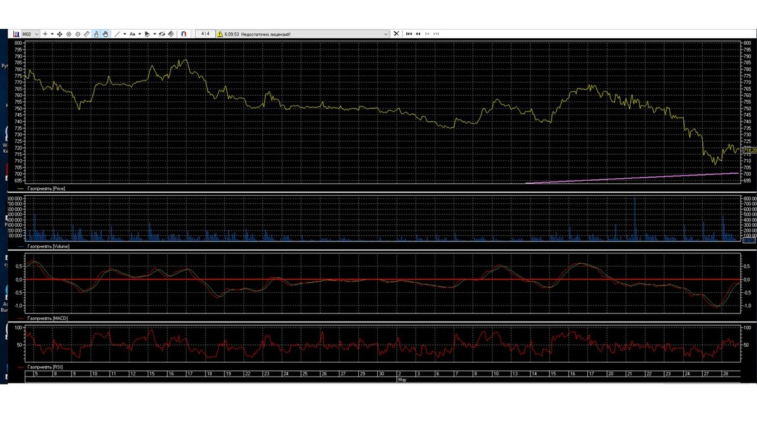Image resolution: width=757 pixels, height=425 pixels.
Task: Select the Aa text annotation tool
Action: pos(132,34)
